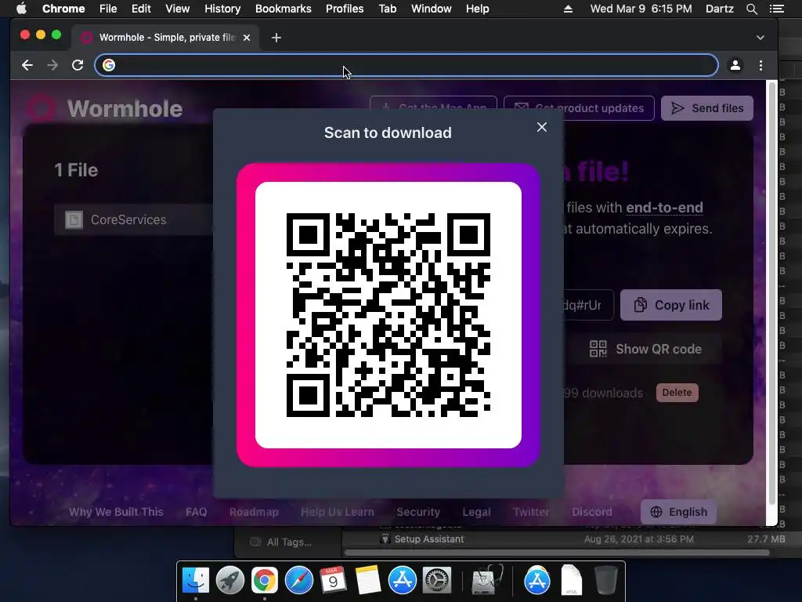Click the Copy link button
This screenshot has width=802, height=602.
point(671,305)
